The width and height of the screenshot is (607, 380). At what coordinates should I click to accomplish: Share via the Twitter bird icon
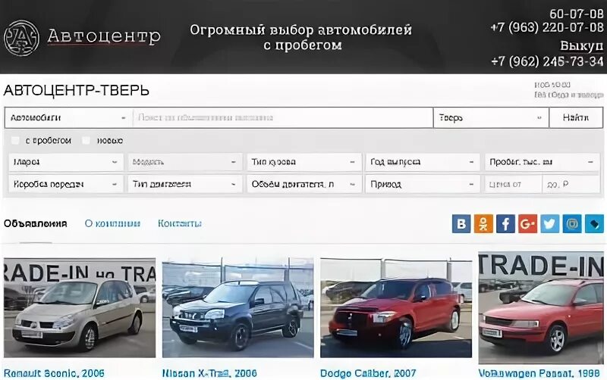click(x=549, y=223)
